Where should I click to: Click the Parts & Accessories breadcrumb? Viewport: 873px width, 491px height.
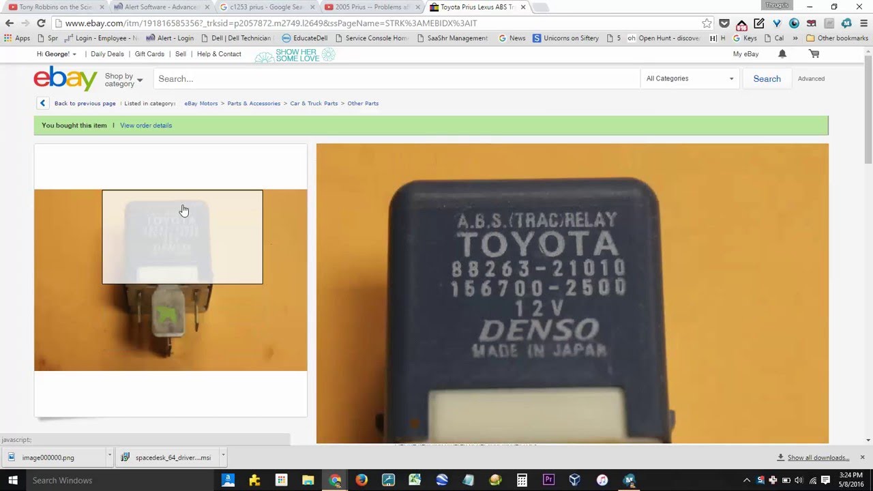pyautogui.click(x=254, y=104)
